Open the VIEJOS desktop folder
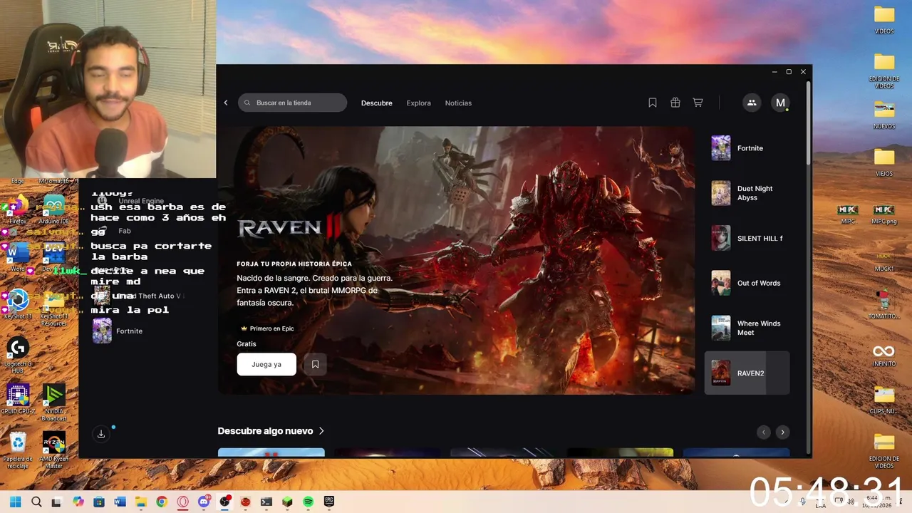 pos(883,162)
